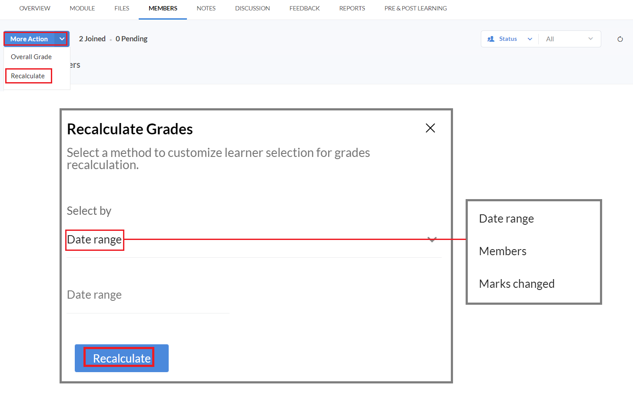Screen dimensions: 633x393
Task: Choose Recalculate in More Action menu
Action: 28,76
